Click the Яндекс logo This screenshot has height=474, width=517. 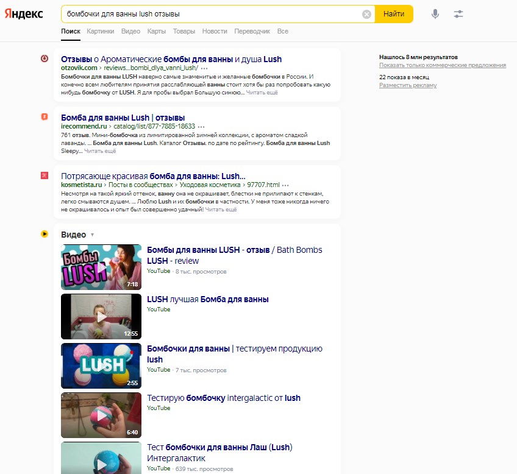[23, 14]
